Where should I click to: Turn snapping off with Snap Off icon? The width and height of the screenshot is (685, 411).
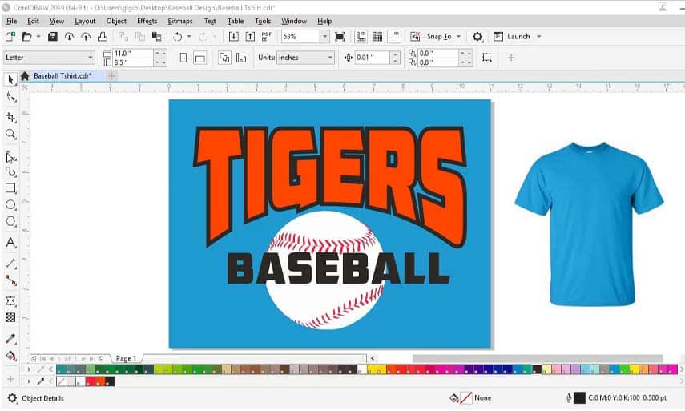coord(415,37)
